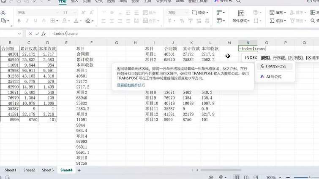Click the Conditional formatting (条件格式) icon
319x179 pixels.
coord(241,13)
